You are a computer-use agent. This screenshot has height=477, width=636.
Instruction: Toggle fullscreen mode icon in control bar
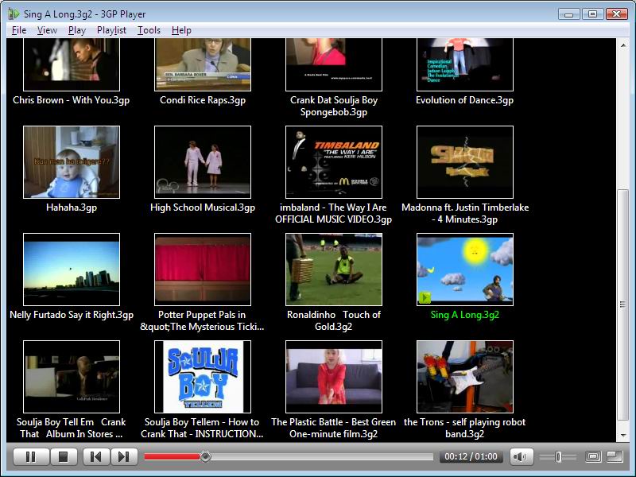(592, 456)
